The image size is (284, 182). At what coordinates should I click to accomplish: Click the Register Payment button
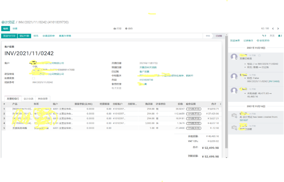coord(24,36)
